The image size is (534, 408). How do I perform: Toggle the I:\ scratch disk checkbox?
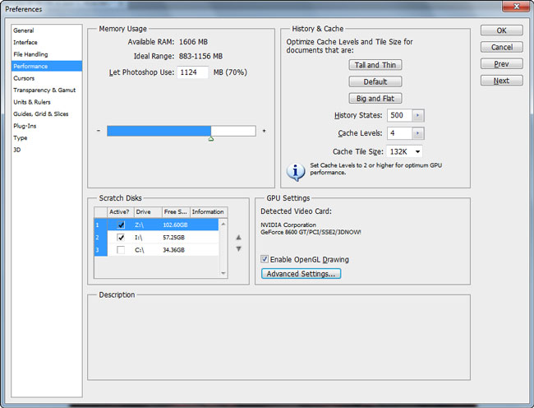122,237
